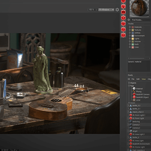The image size is (151, 151).
Task: Click the Redshift light bulb icon in the red toolbar
Action: (x=123, y=6)
